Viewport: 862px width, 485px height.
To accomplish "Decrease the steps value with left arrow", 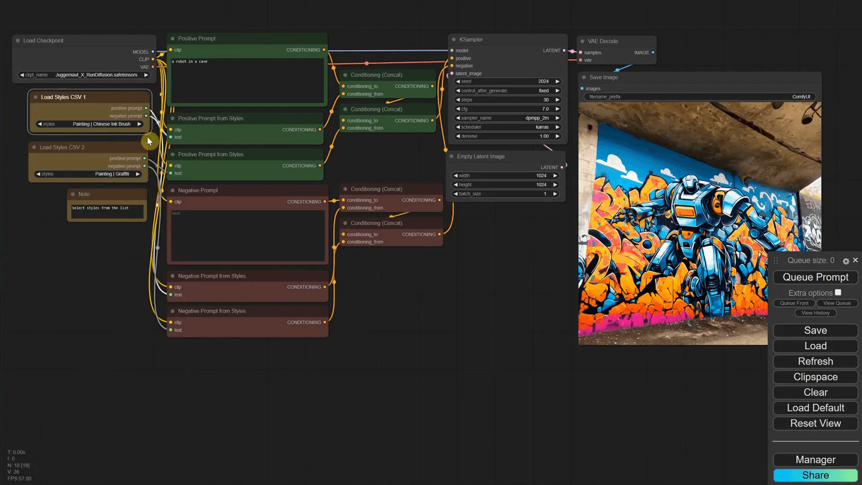I will [x=457, y=100].
